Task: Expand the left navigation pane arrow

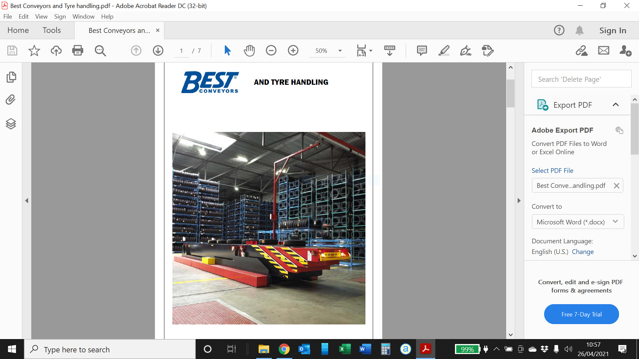Action: (27, 201)
